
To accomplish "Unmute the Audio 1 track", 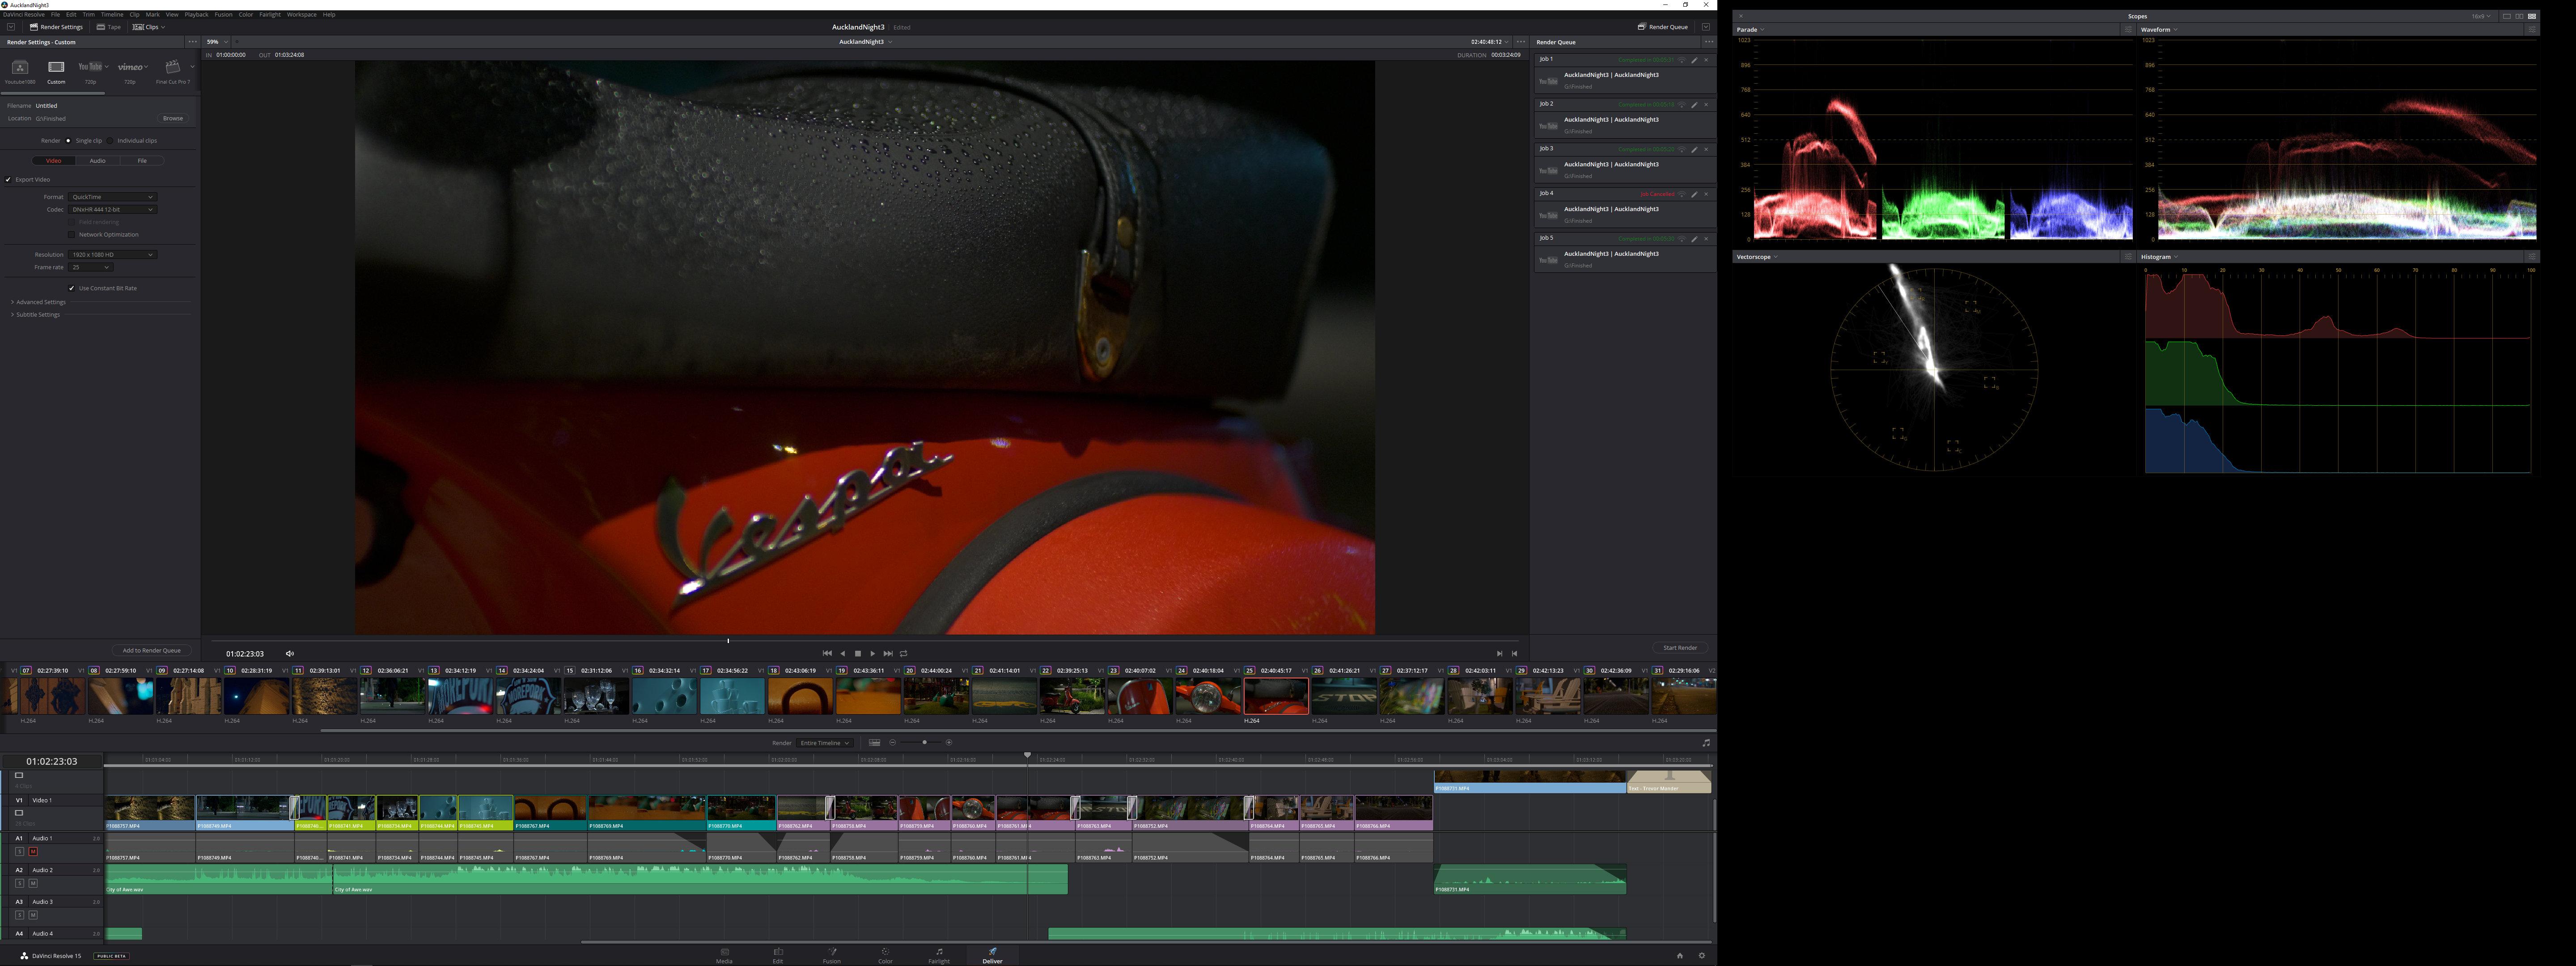I will pyautogui.click(x=33, y=851).
